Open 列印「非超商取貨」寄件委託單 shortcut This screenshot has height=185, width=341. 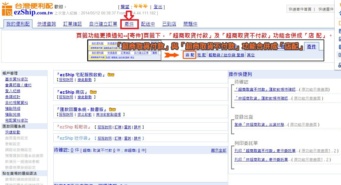(261, 160)
